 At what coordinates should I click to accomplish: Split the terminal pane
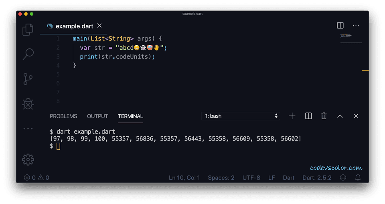click(308, 116)
